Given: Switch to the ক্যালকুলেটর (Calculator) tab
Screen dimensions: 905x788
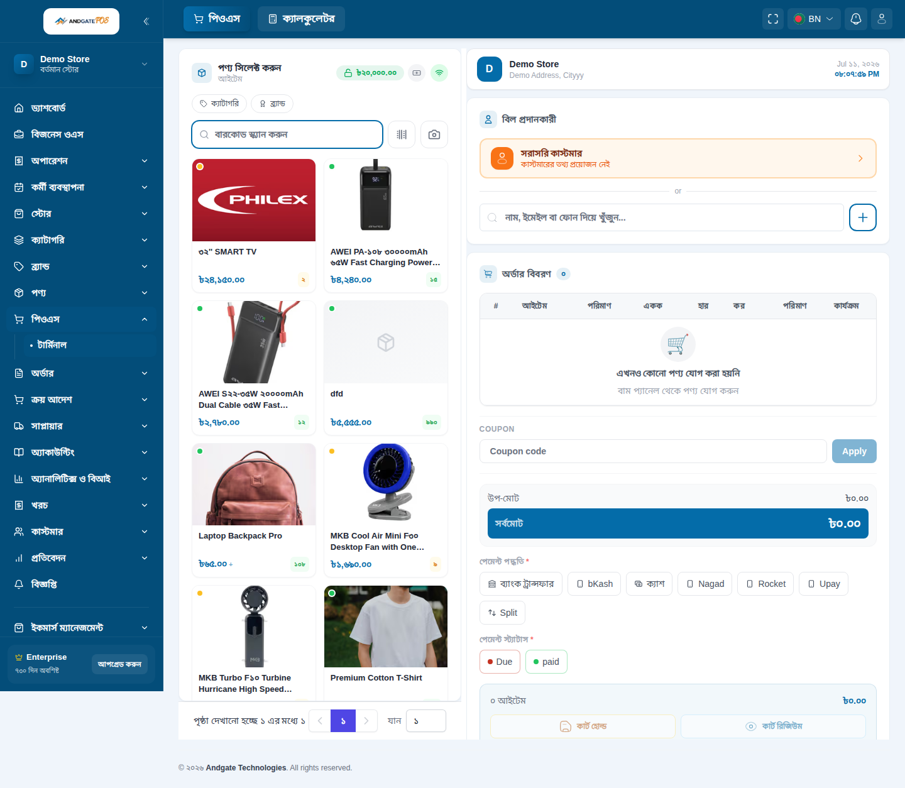Looking at the screenshot, I should pos(302,19).
